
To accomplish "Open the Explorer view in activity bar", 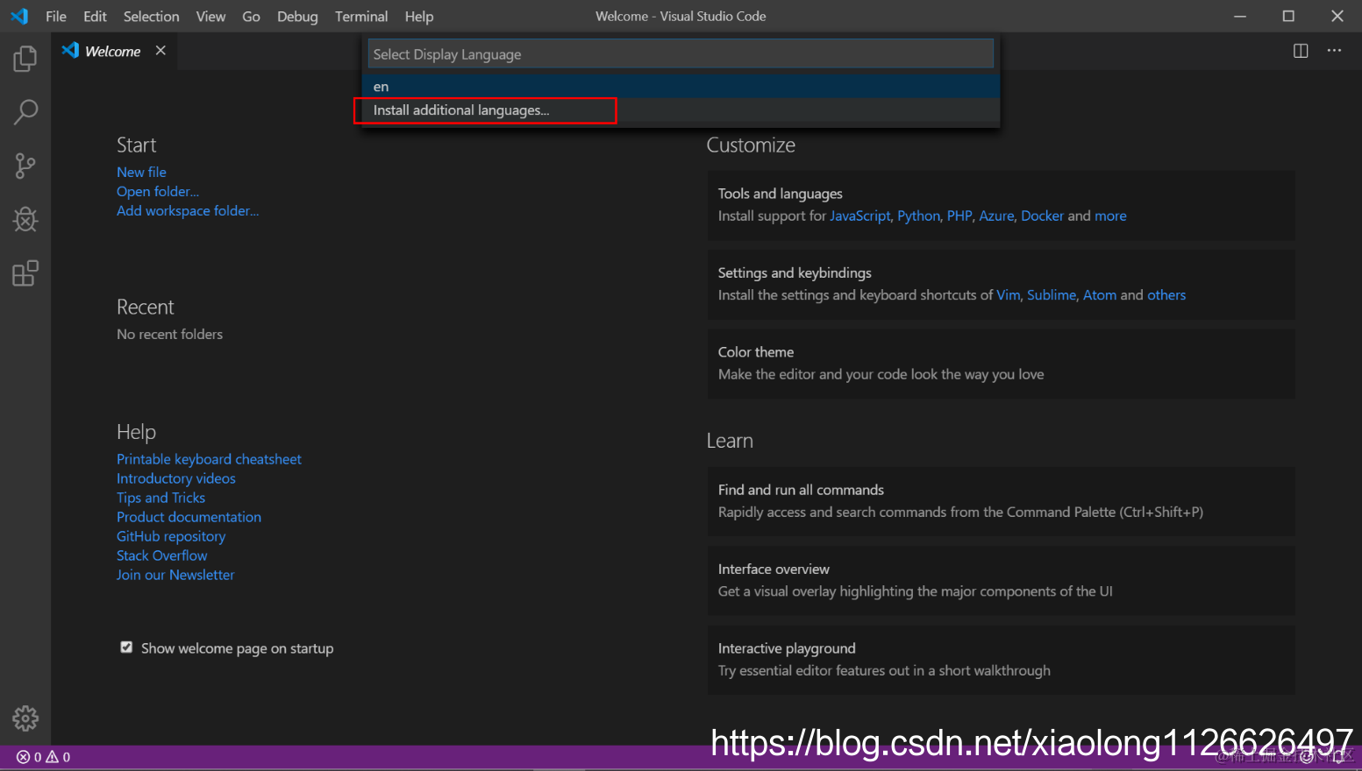I will (25, 59).
